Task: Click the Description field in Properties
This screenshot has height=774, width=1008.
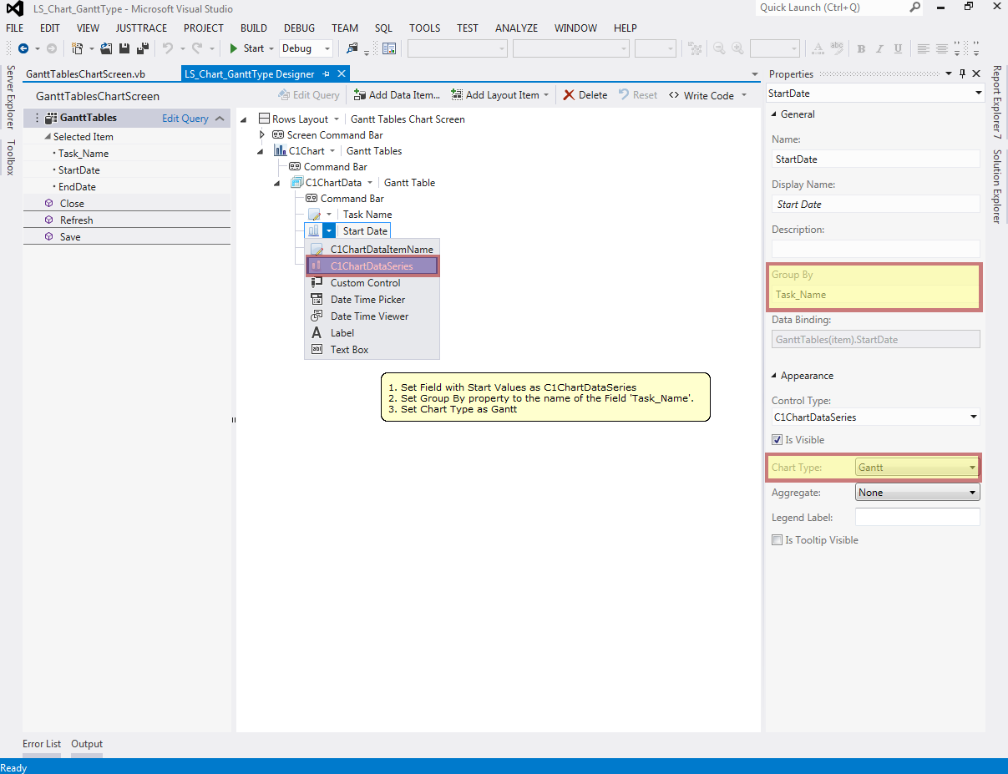Action: pos(875,249)
